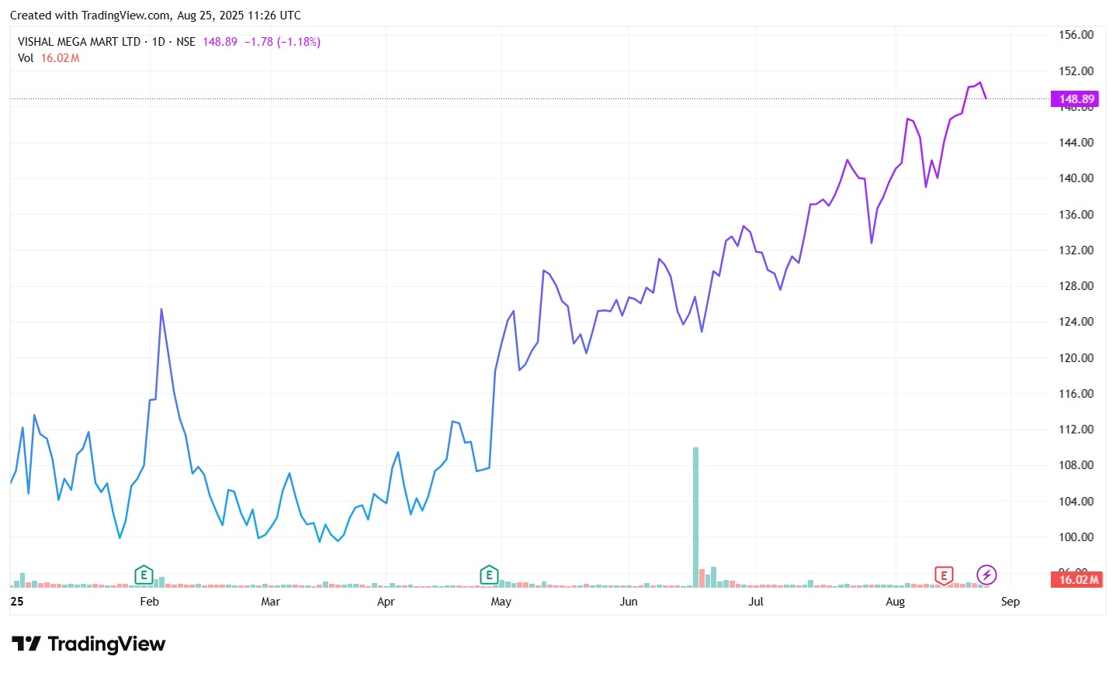Select the purple 148.89 current price label
Viewport: 1116px width, 673px height.
tap(1076, 99)
